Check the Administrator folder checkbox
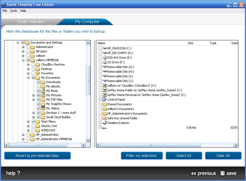This screenshot has width=246, height=181. tap(28, 47)
